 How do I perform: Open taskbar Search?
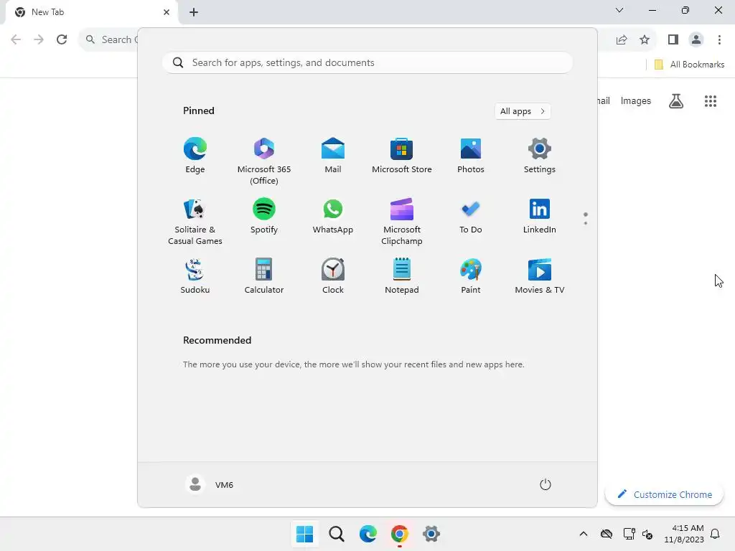click(x=337, y=534)
